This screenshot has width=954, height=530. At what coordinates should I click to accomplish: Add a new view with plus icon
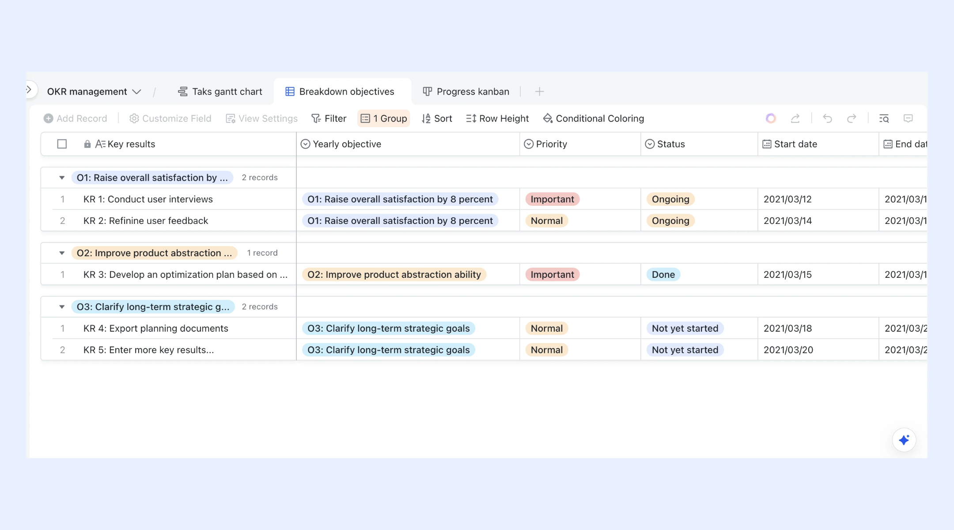point(539,92)
